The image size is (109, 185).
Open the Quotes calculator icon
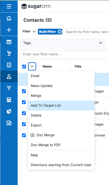pos(9,100)
